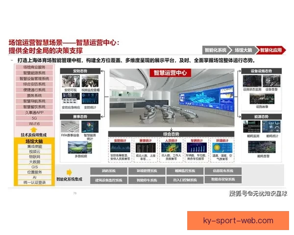Open the 设施状态监测 thumbnail
Screen dimensions: 294x235
coord(252,81)
